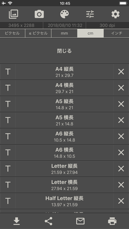Tap the 300 dpi field
This screenshot has width=129, height=229.
107,25
